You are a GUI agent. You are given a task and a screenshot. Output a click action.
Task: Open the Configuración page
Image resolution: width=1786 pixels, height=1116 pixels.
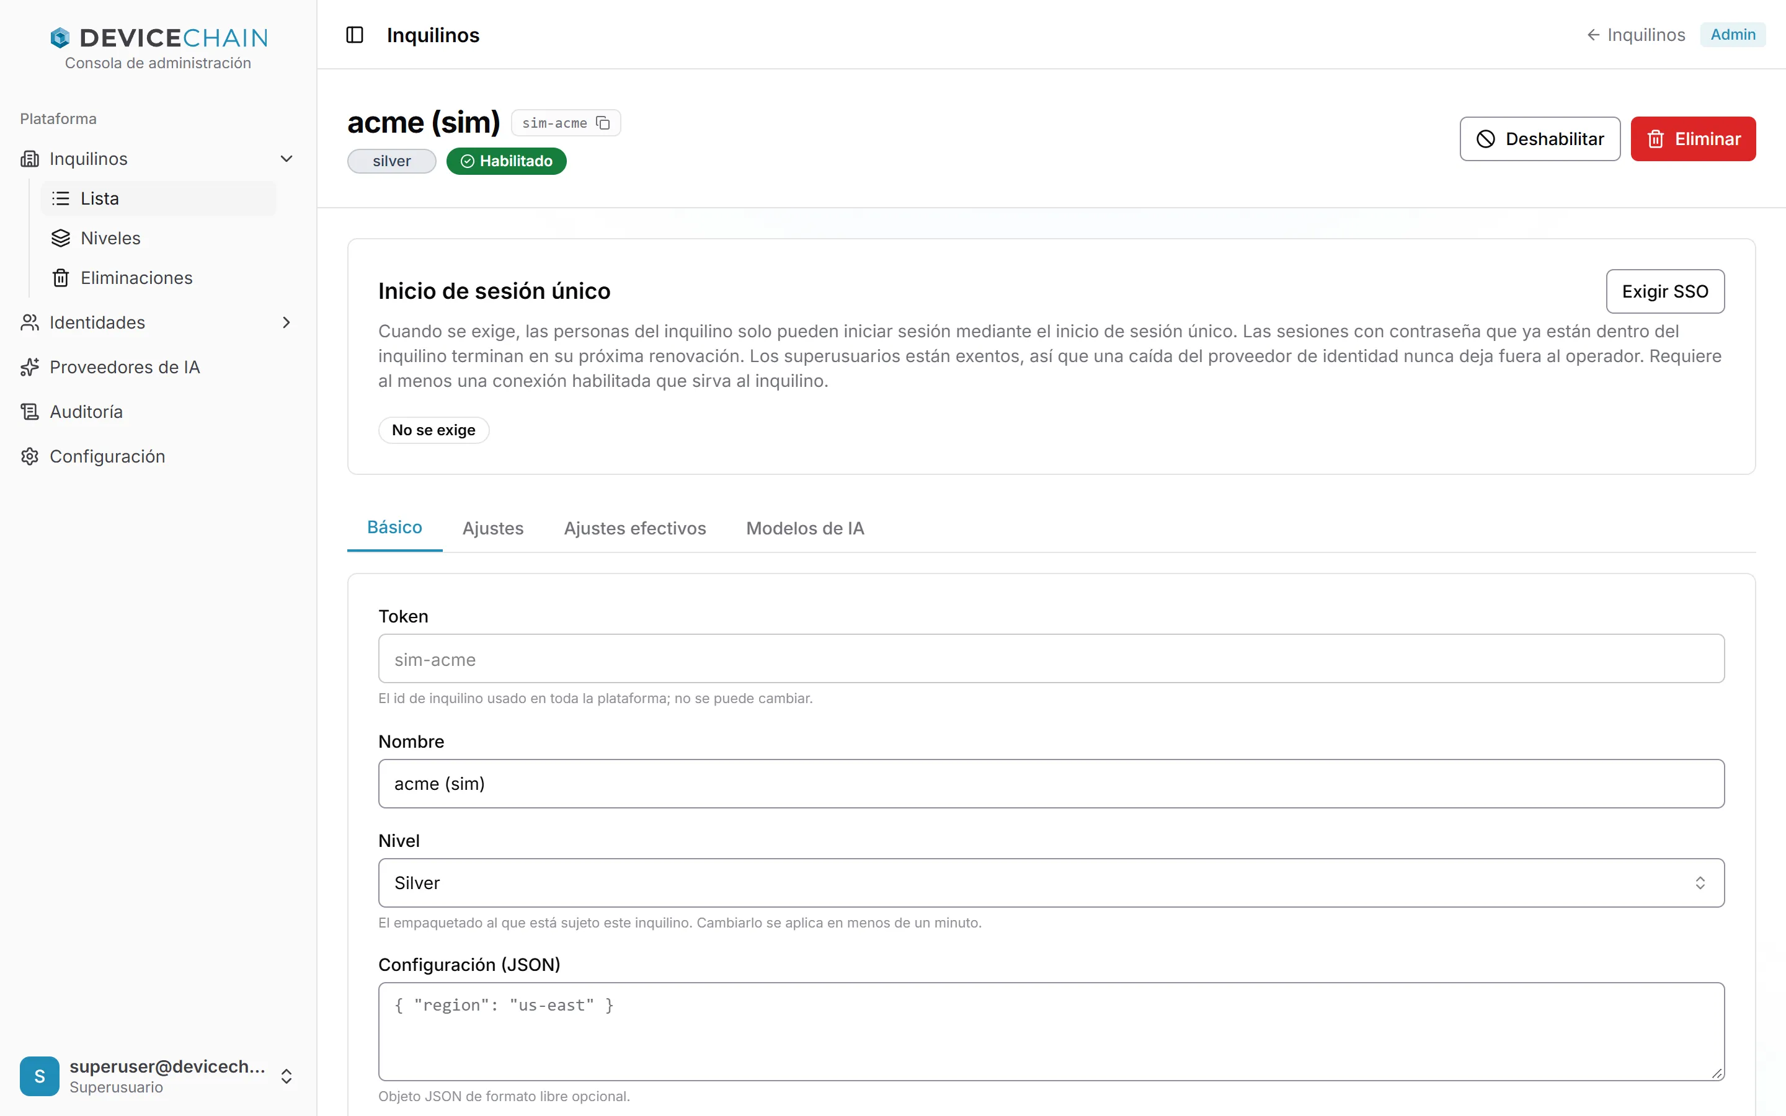[x=158, y=456]
